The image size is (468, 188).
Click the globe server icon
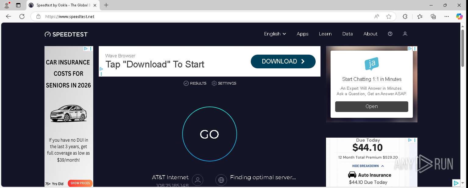pyautogui.click(x=221, y=180)
